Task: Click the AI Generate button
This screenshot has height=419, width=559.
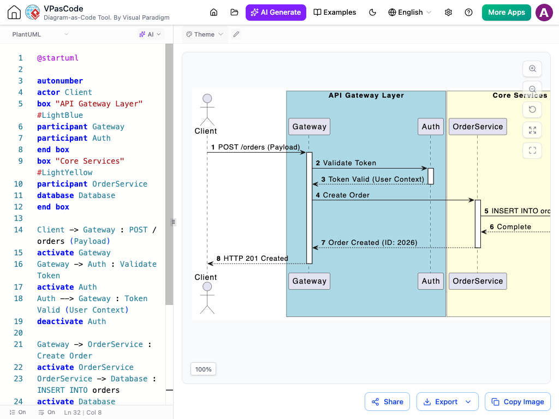Action: point(276,13)
